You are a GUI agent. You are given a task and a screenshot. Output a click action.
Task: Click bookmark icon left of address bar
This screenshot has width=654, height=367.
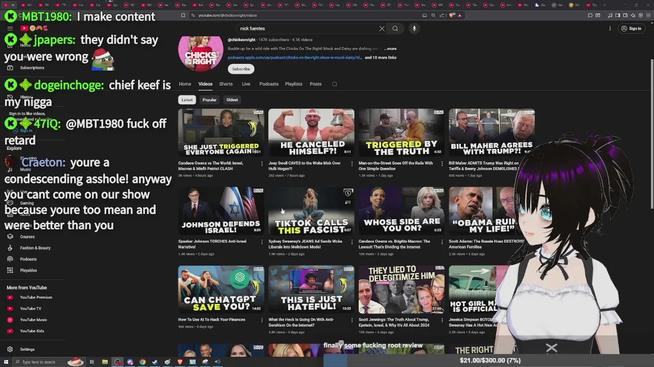pos(183,15)
